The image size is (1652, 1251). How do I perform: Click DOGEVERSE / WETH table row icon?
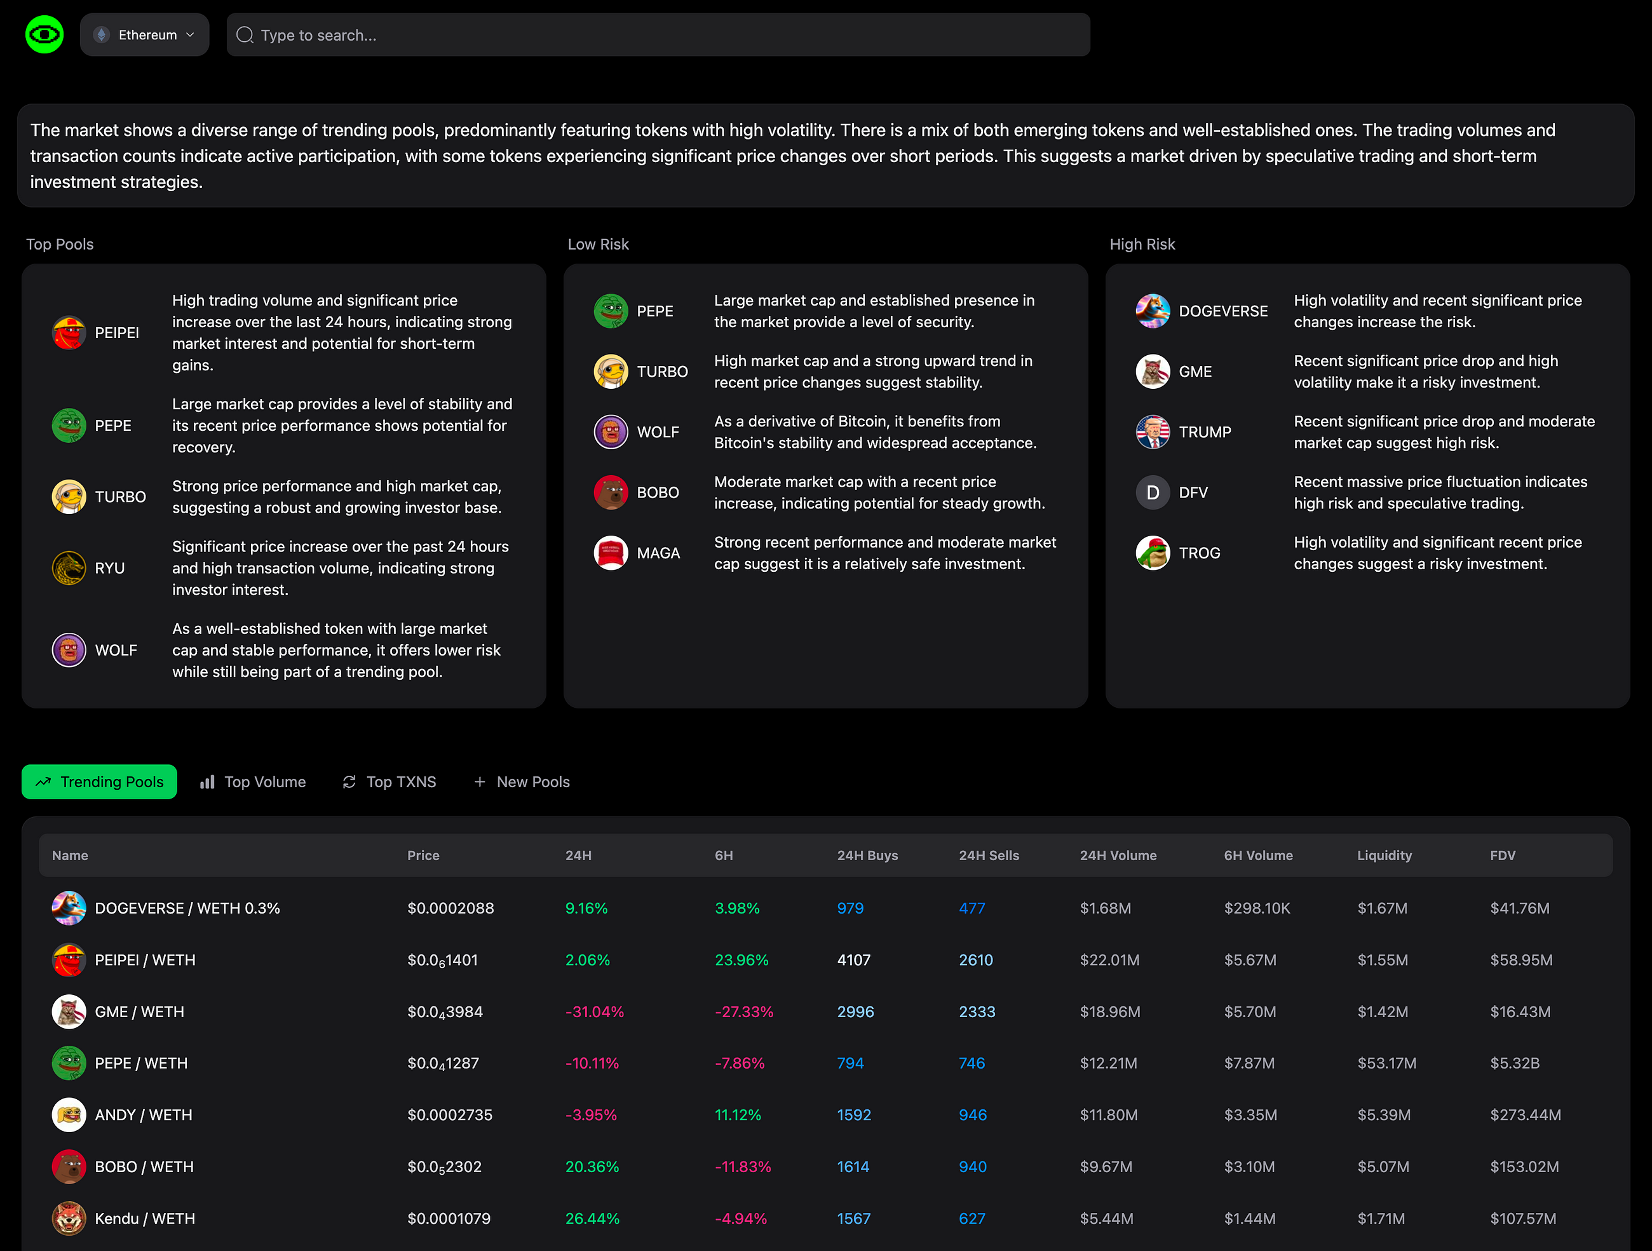pyautogui.click(x=69, y=908)
